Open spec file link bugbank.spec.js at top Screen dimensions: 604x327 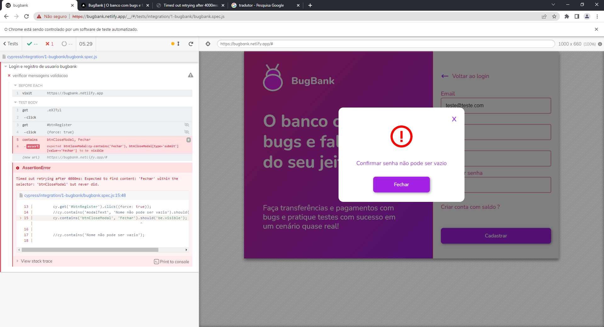[x=52, y=57]
